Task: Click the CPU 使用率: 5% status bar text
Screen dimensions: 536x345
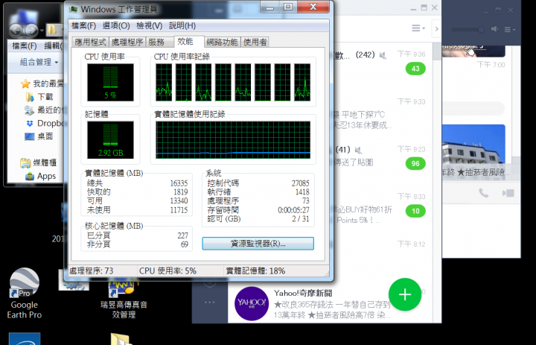Action: [x=167, y=271]
